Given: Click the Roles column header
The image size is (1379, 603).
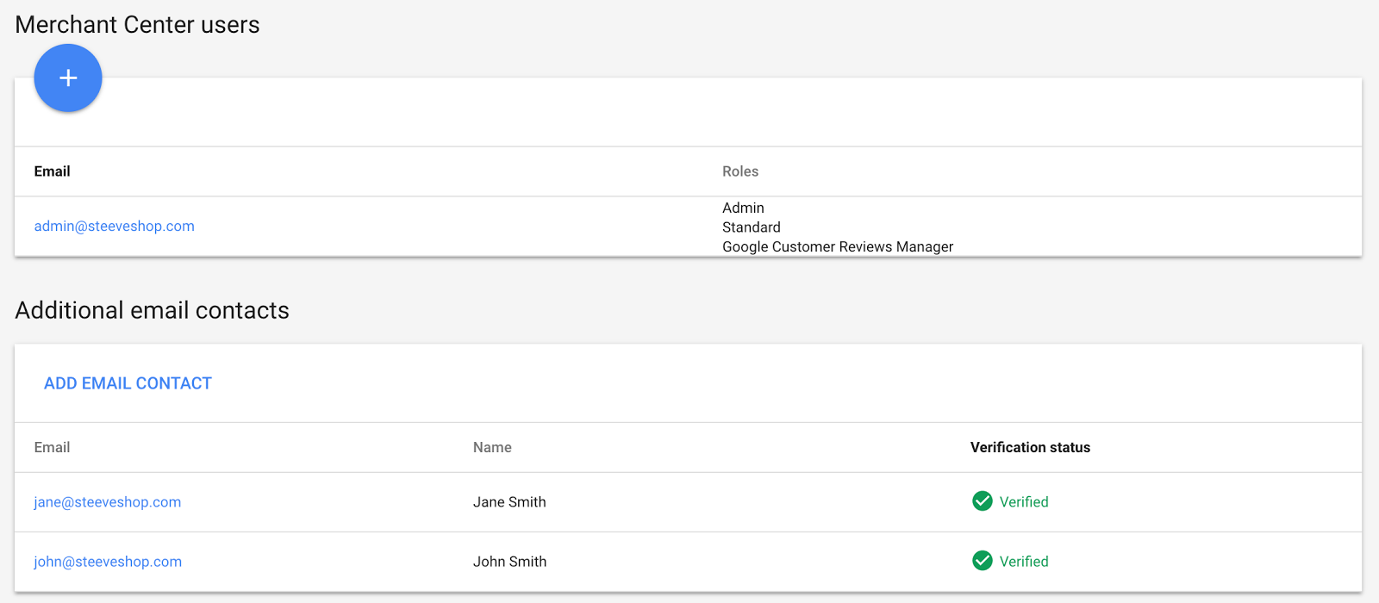Looking at the screenshot, I should point(739,171).
